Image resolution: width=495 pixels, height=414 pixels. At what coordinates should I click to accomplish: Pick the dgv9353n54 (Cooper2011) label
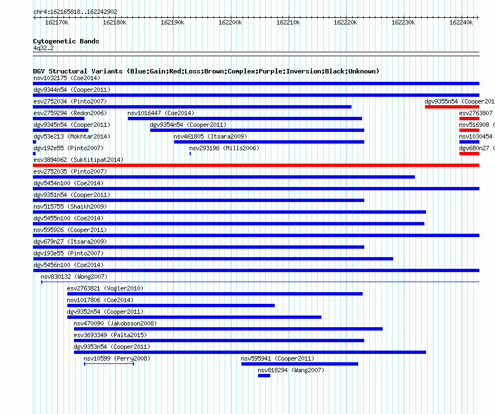(112, 347)
